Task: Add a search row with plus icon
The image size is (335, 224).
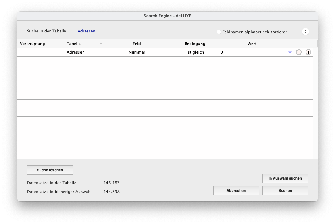Action: (308, 52)
